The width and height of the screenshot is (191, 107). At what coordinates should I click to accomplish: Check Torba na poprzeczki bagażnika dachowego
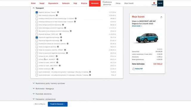coord(37,53)
